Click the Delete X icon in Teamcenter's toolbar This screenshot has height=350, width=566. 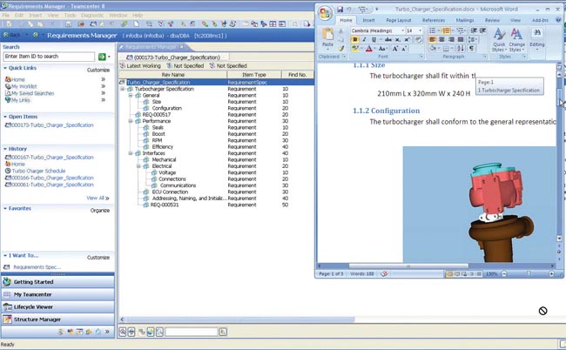[x=53, y=24]
